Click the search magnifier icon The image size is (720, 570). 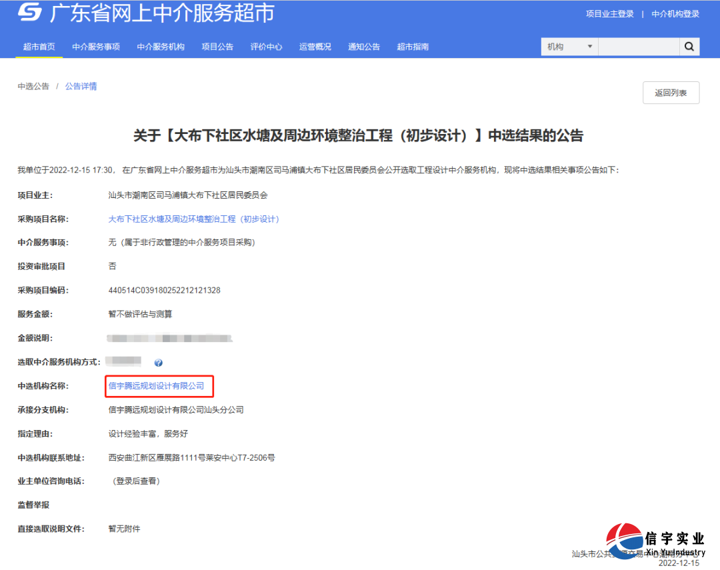(689, 47)
